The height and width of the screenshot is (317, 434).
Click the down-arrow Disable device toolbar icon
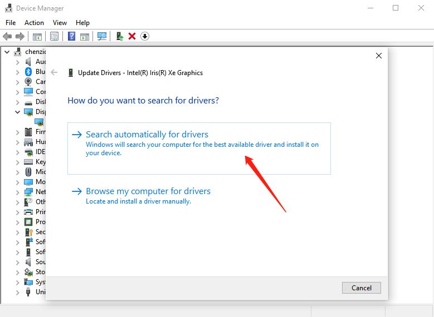coord(145,36)
